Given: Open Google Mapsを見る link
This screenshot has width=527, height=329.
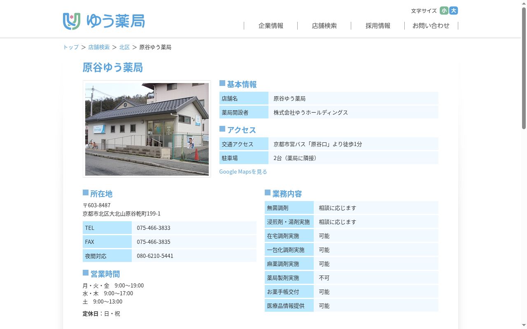Looking at the screenshot, I should point(243,171).
